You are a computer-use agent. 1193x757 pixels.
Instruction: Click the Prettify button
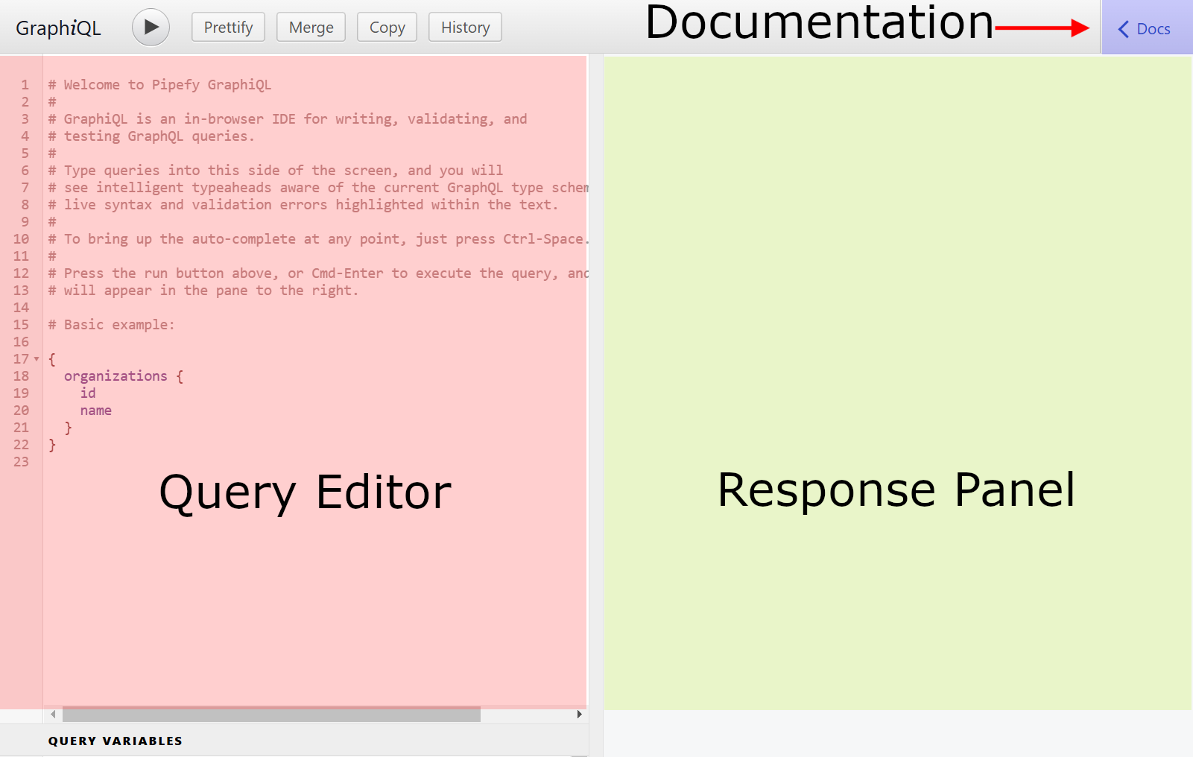228,28
